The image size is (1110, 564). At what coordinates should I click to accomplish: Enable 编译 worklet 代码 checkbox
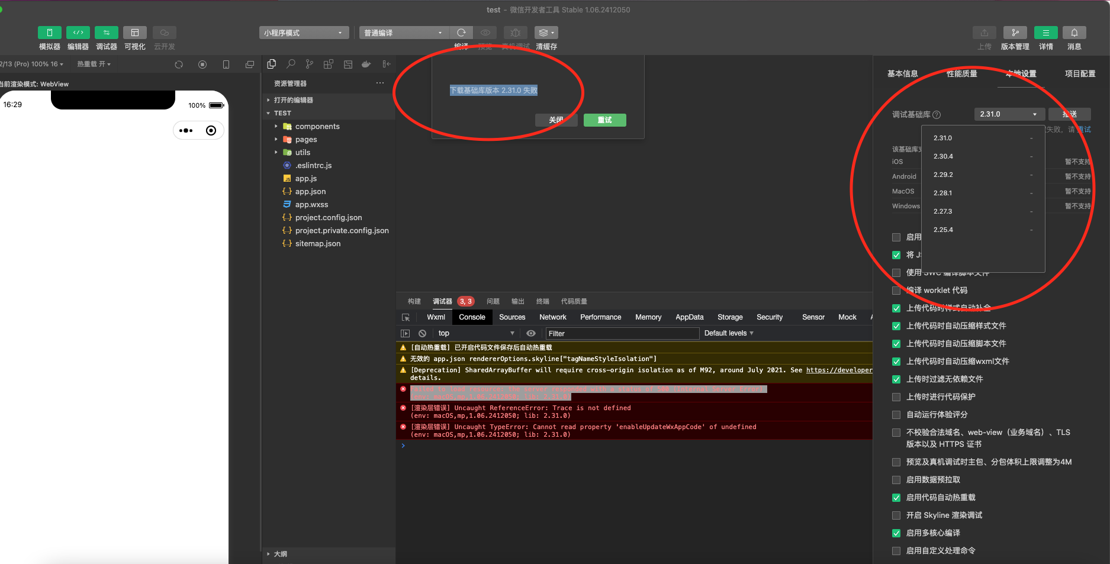896,291
